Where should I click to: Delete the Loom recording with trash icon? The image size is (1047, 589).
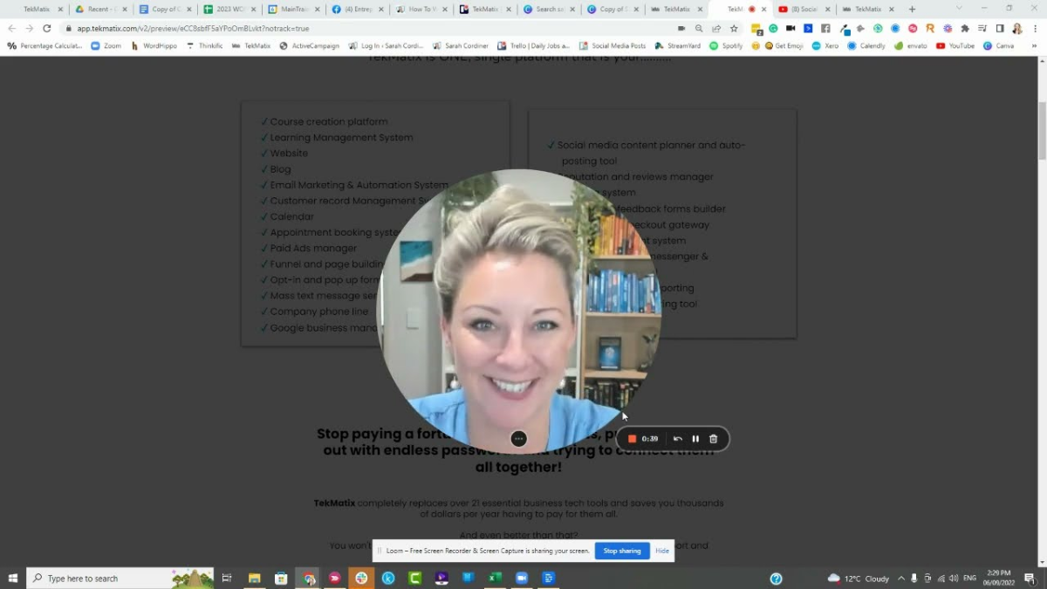[713, 439]
